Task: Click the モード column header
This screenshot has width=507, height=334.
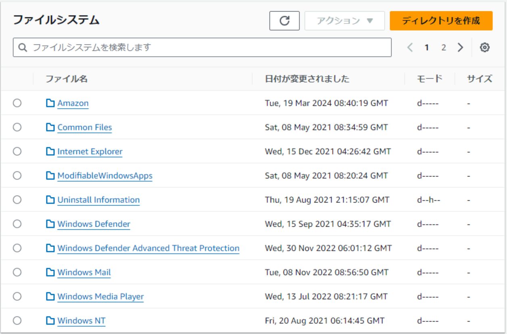Action: coord(430,79)
